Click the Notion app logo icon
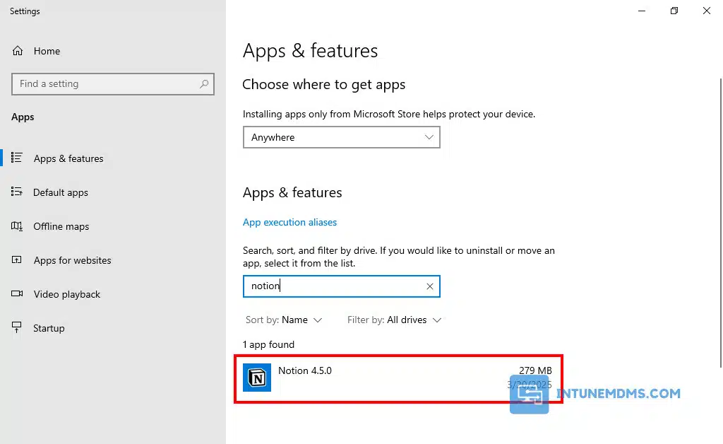The height and width of the screenshot is (444, 723). click(257, 378)
